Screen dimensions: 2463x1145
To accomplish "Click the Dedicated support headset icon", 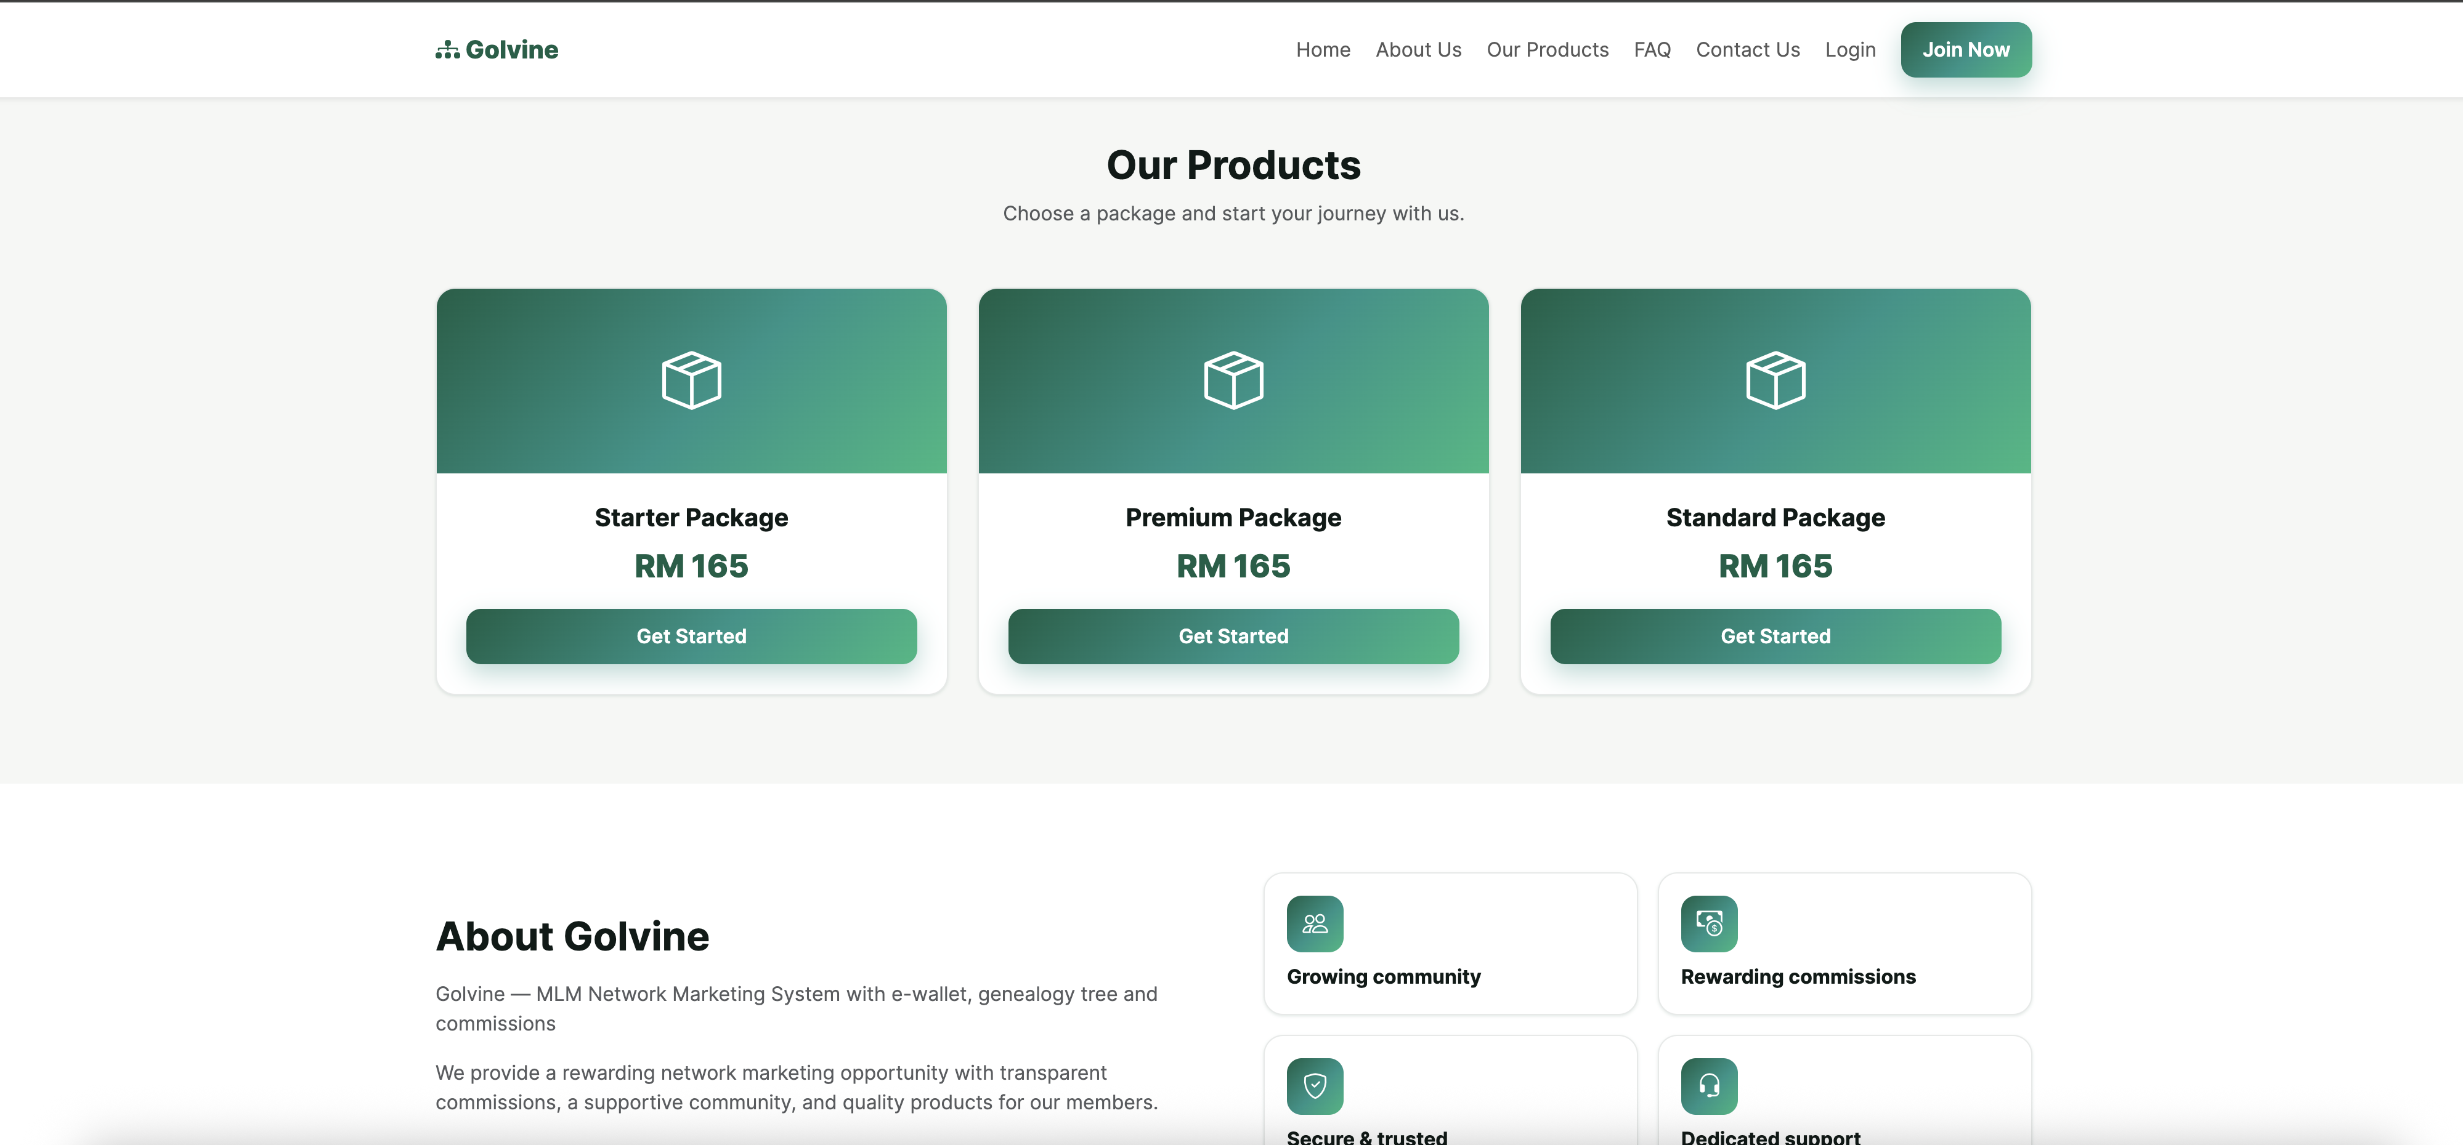I will 1708,1086.
